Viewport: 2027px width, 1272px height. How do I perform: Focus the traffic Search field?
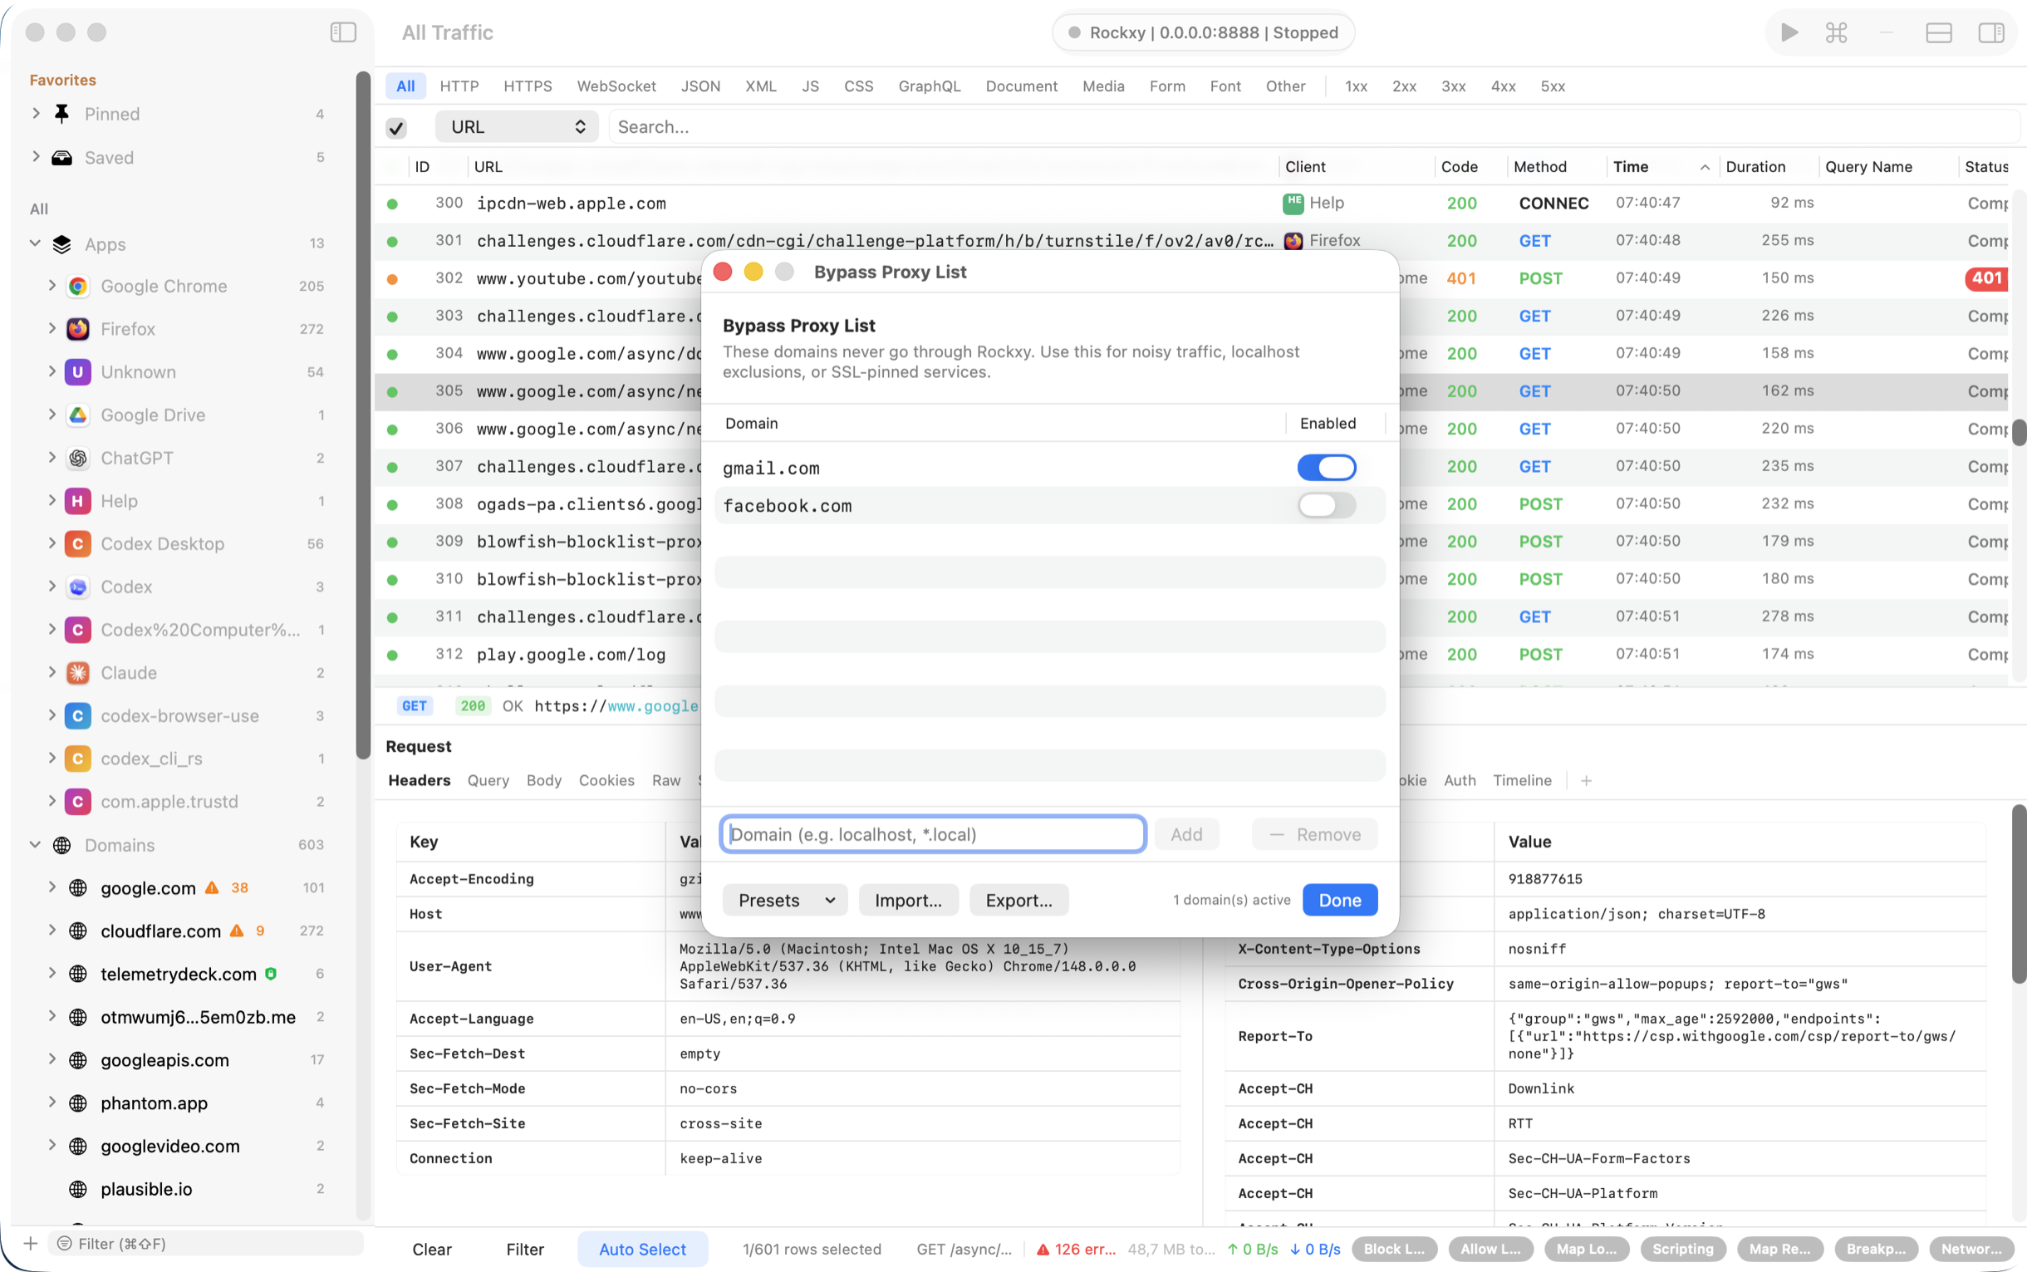1312,127
